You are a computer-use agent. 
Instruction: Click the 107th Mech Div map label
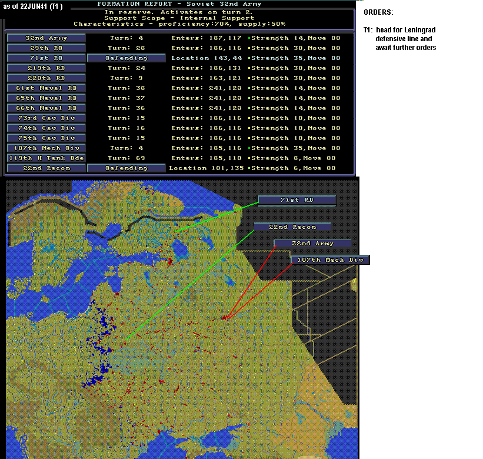[330, 260]
